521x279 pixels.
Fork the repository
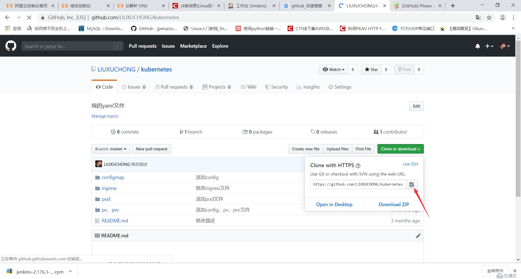point(404,69)
